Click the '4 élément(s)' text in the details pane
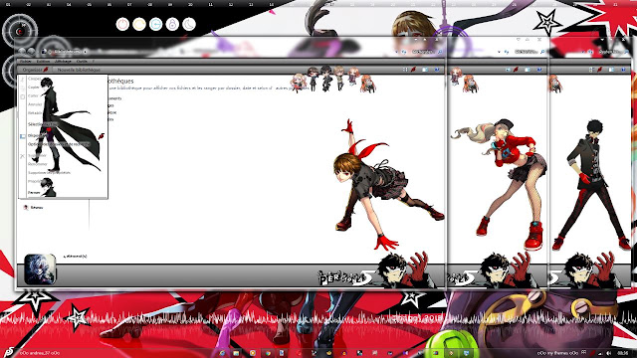 coord(76,257)
